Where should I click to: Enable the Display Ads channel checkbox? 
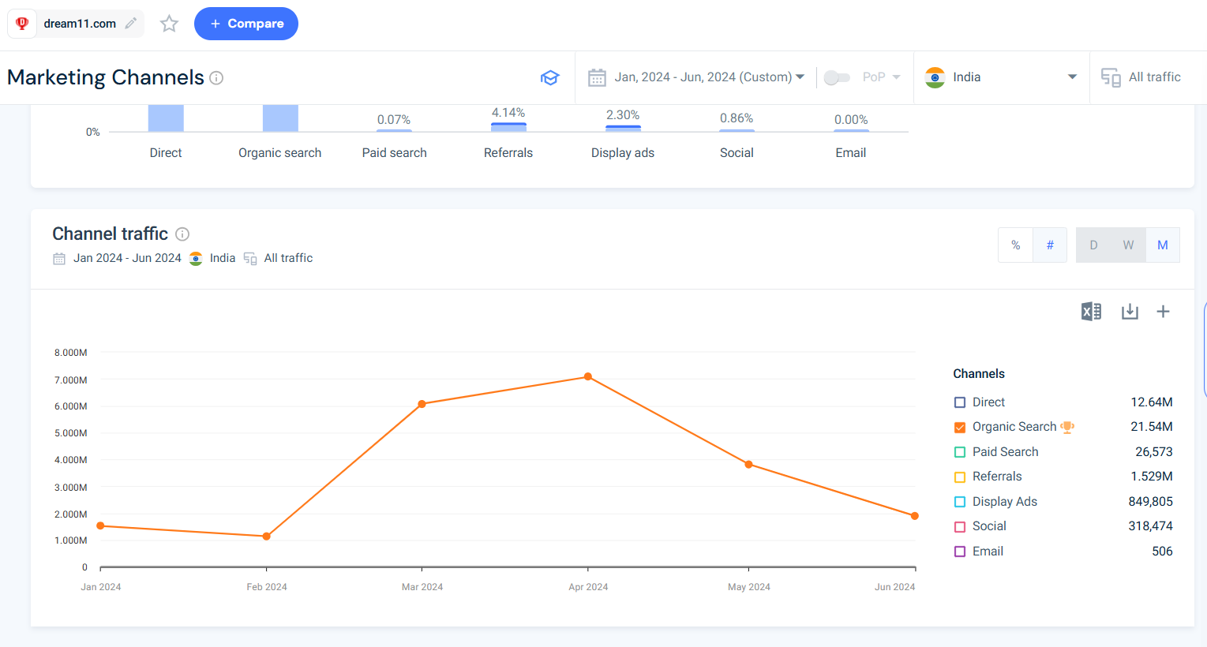click(960, 502)
